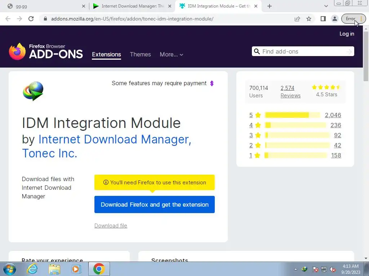This screenshot has width=369, height=276.
Task: Open Windows Media Player from taskbar
Action: point(76,269)
